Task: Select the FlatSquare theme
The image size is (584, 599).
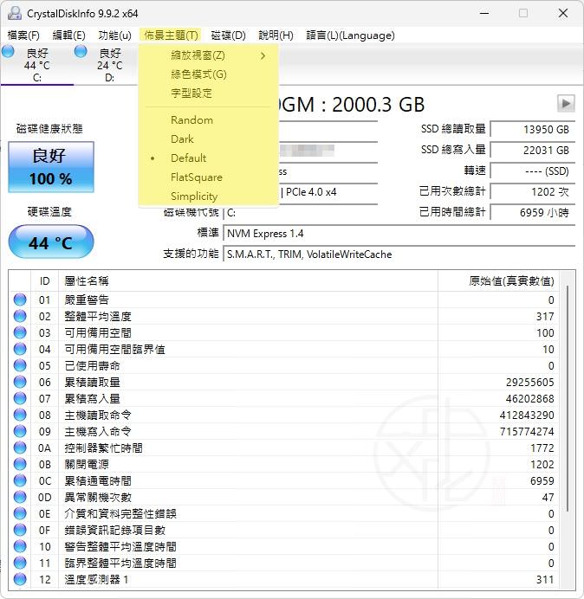Action: (x=209, y=177)
